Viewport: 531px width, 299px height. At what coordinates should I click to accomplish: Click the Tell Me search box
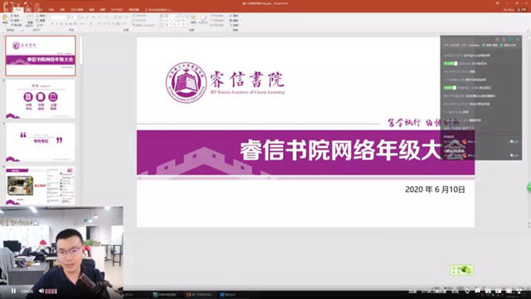(158, 10)
